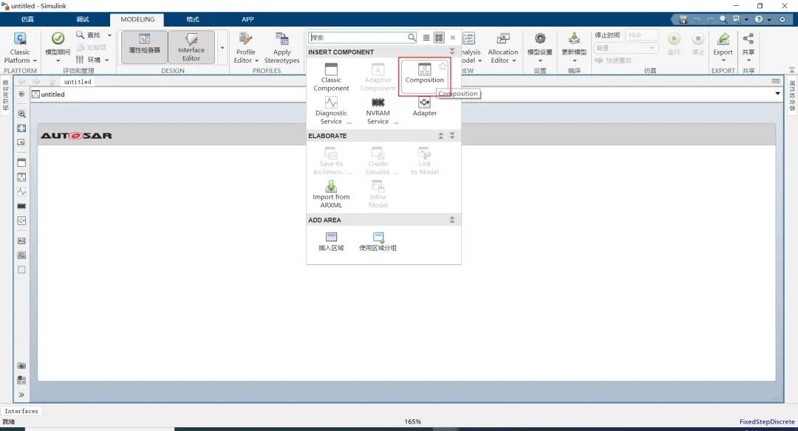Screen dimensions: 798x431
Task: Collapse the ADD AREA section
Action: [451, 220]
